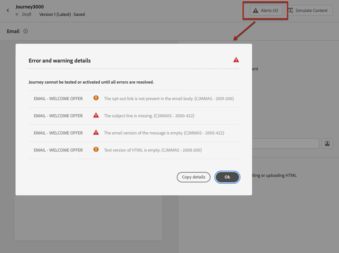The width and height of the screenshot is (339, 253).
Task: Click 'Journey cannot be tested or activated' message
Action: coord(91,82)
